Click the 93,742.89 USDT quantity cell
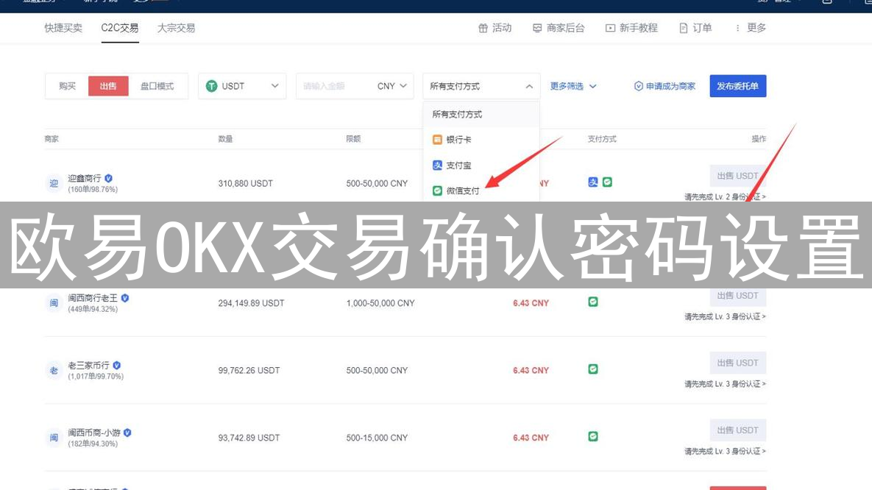This screenshot has height=490, width=872. 249,438
